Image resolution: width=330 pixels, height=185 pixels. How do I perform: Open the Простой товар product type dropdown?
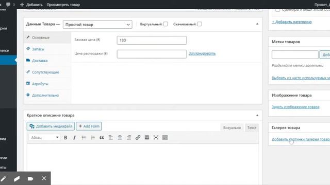coord(97,25)
